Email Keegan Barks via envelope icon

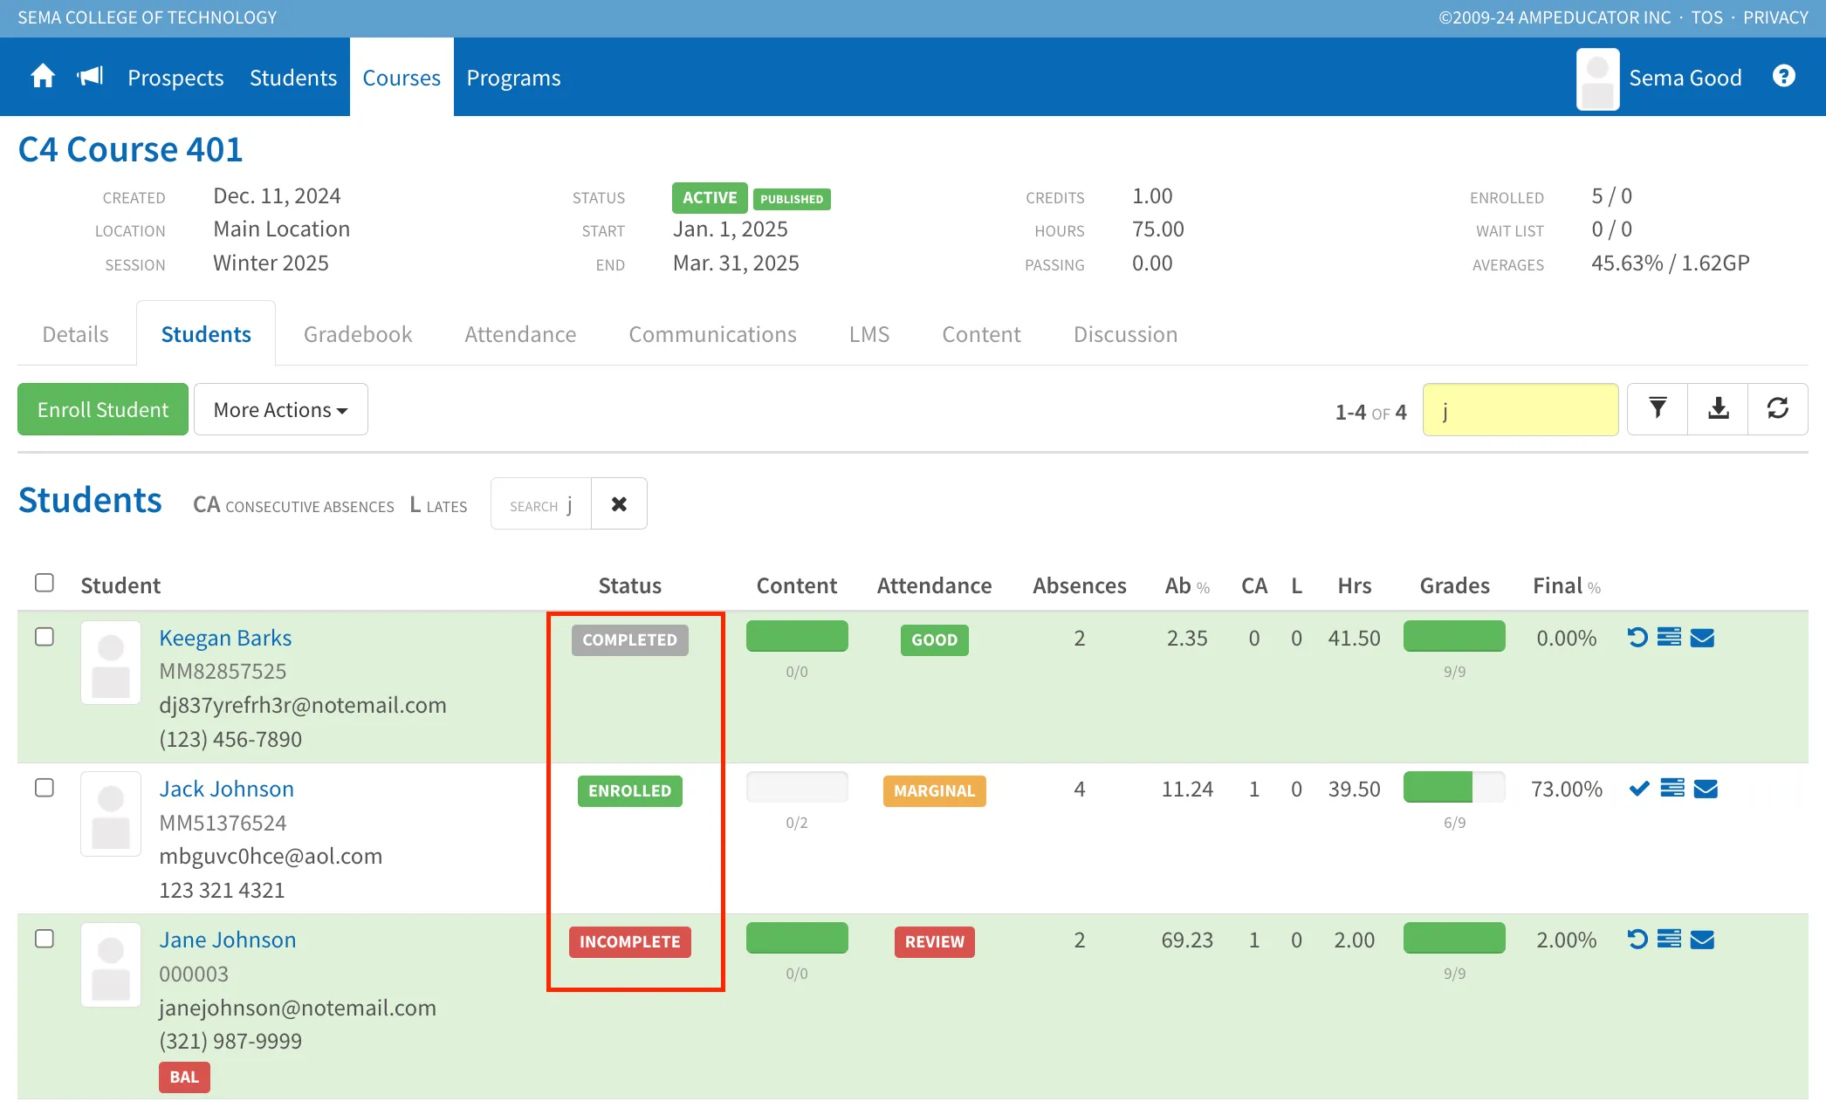(1702, 638)
